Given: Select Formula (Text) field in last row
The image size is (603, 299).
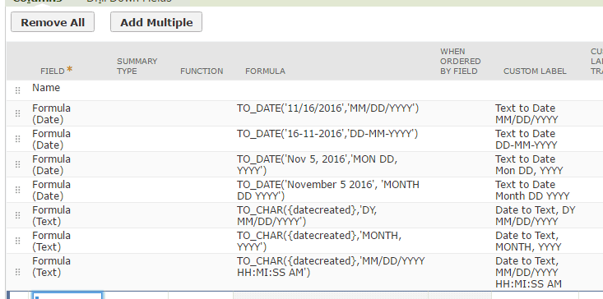Looking at the screenshot, I should (51, 267).
